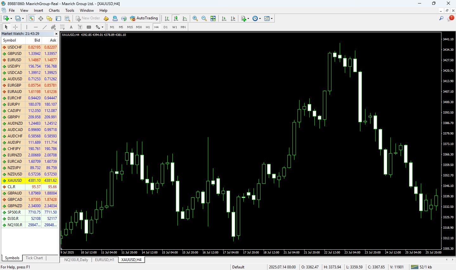Toggle the Market Watch panel button
This screenshot has height=270, width=456.
click(32, 18)
